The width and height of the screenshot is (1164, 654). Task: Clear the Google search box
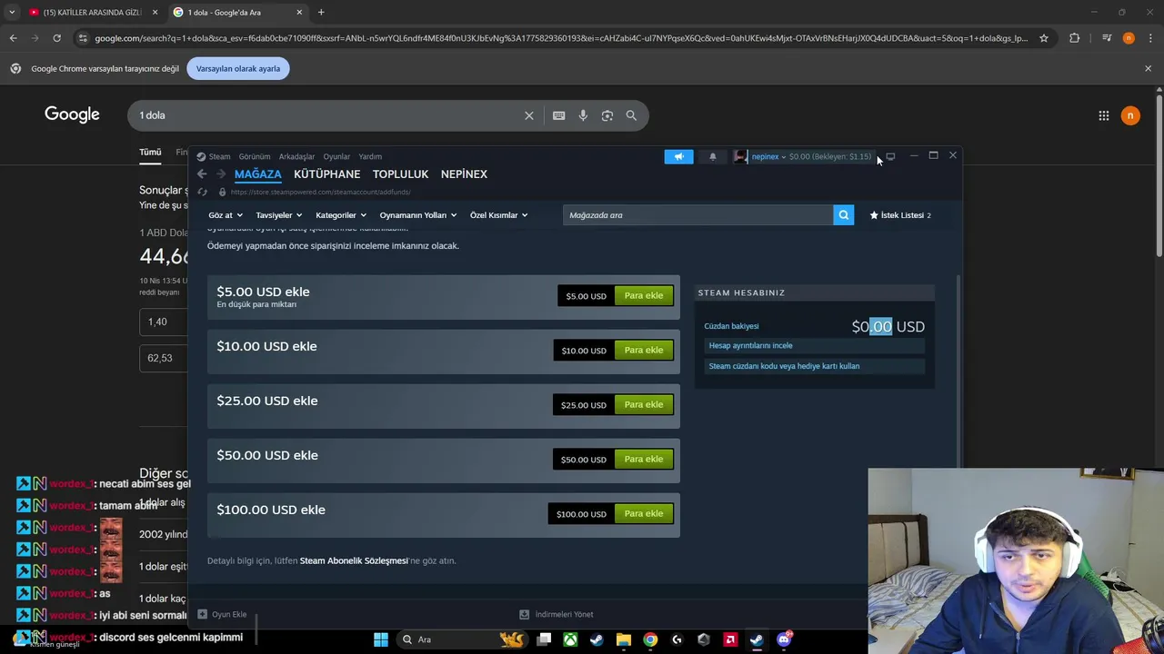(x=529, y=115)
